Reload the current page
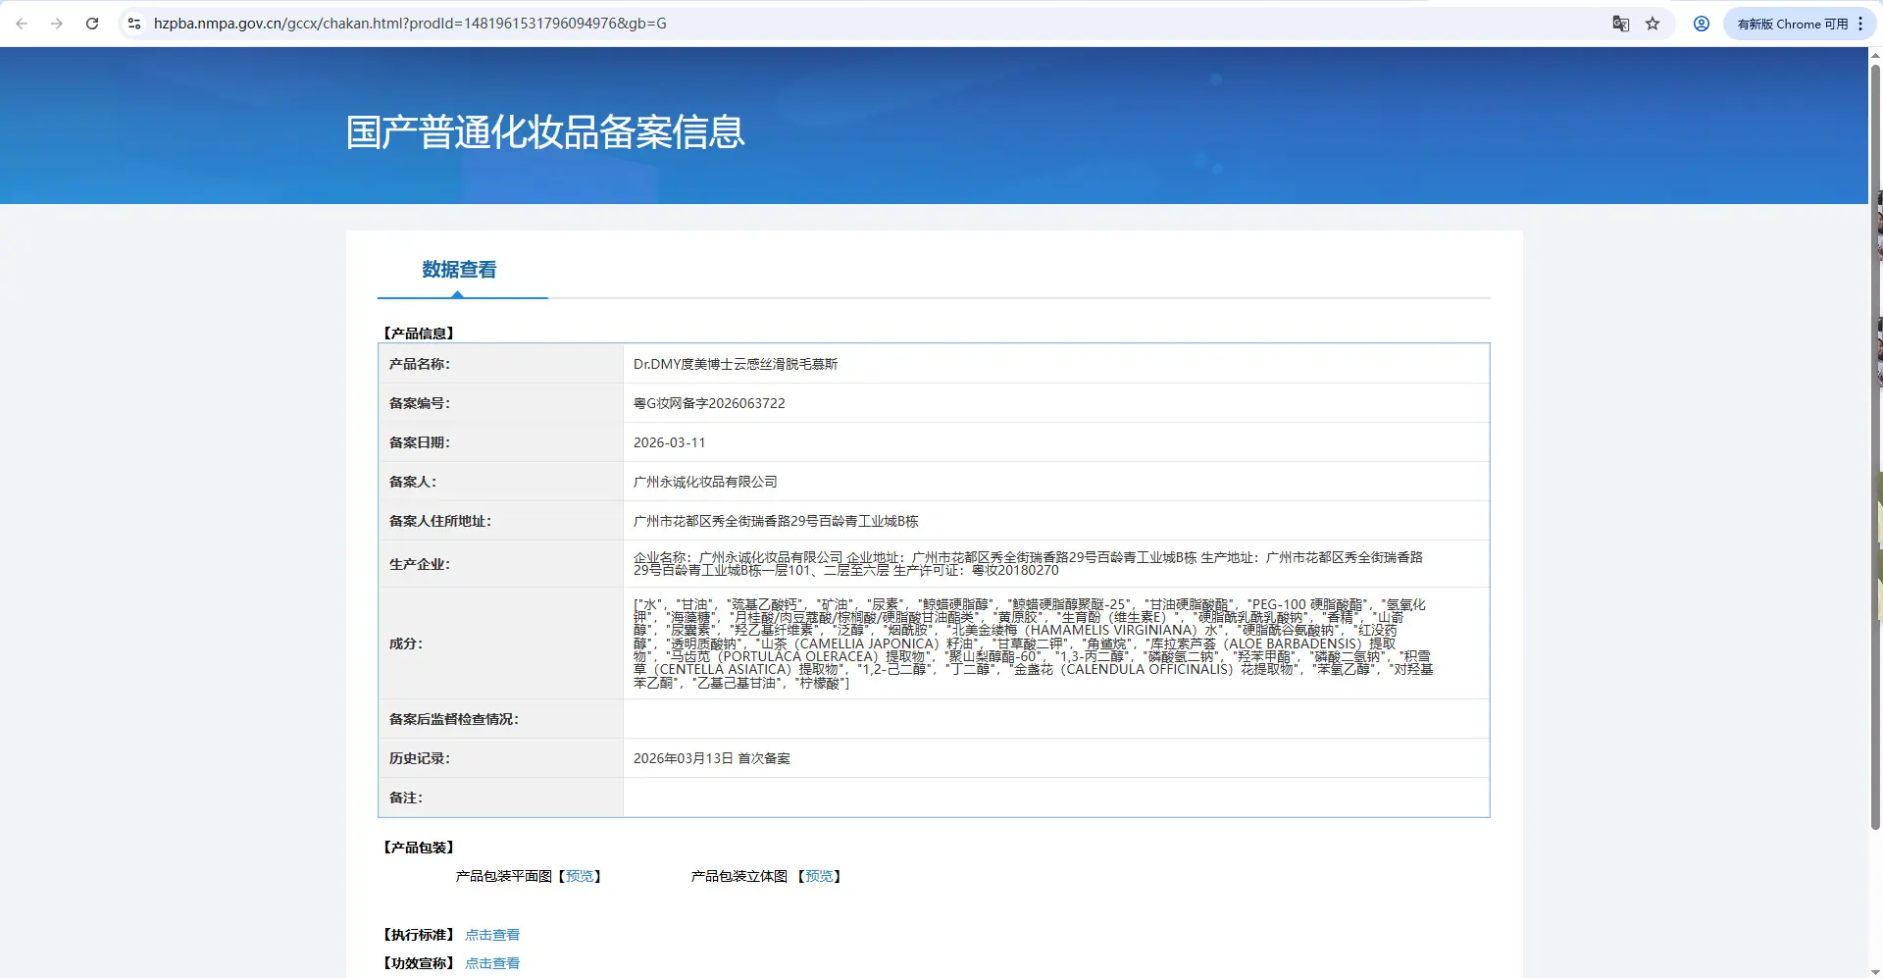This screenshot has width=1883, height=978. click(92, 24)
